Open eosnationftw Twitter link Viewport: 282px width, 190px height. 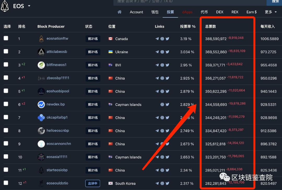pyautogui.click(x=167, y=39)
